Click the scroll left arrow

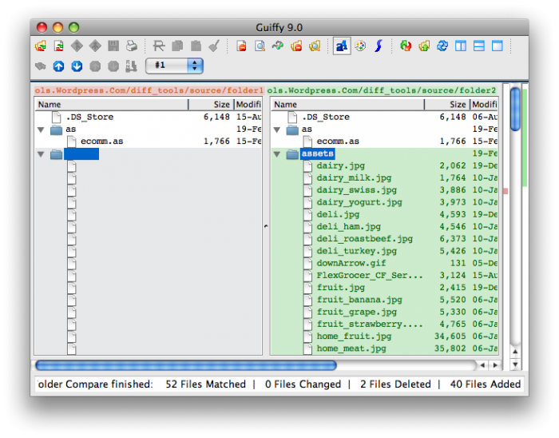click(x=482, y=365)
